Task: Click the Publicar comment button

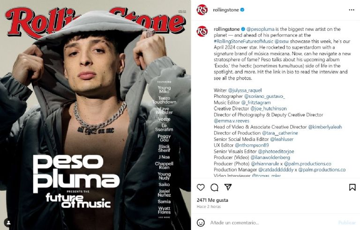Action: [x=347, y=223]
